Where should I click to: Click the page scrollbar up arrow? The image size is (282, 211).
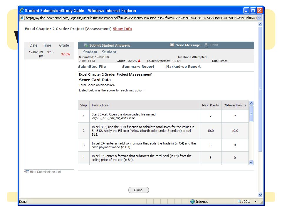260,24
